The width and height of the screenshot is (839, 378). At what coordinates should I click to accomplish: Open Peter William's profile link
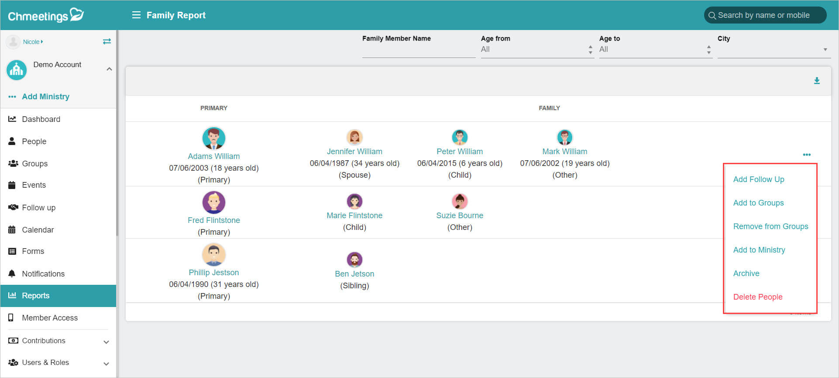460,151
